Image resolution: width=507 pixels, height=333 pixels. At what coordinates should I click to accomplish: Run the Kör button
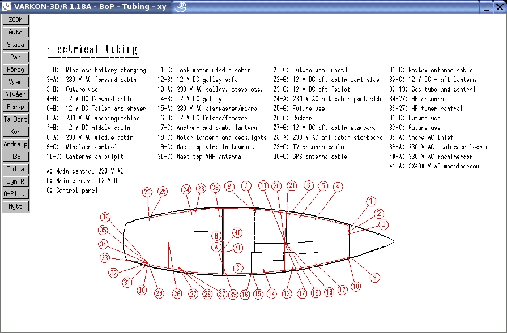(15, 132)
